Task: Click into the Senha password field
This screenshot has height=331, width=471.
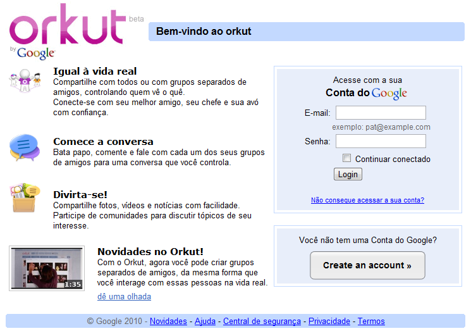Action: point(381,141)
